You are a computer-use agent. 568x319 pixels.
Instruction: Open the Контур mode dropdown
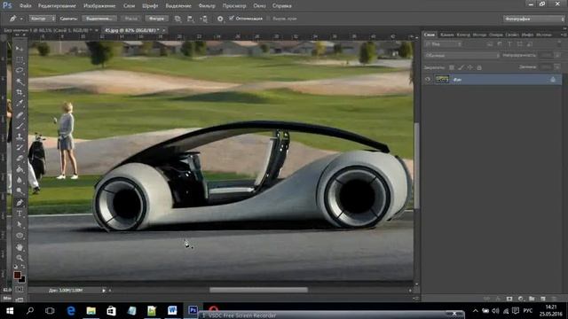pyautogui.click(x=42, y=19)
